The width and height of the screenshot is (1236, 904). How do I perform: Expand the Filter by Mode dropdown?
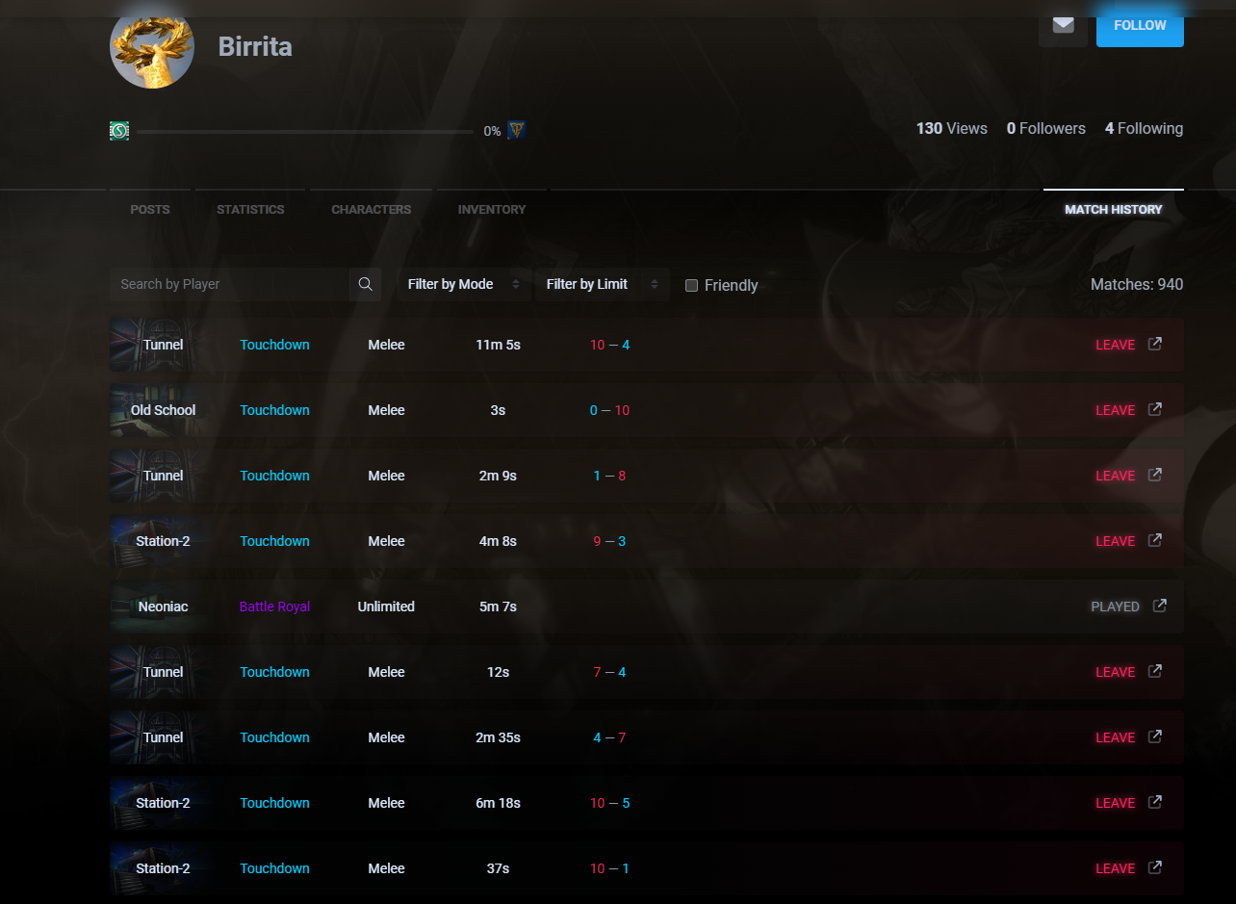463,284
